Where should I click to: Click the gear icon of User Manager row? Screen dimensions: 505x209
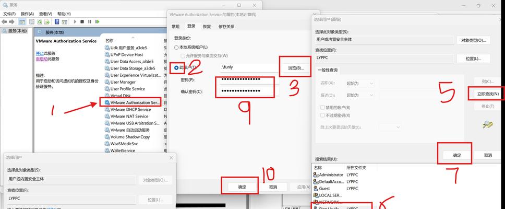pos(107,82)
